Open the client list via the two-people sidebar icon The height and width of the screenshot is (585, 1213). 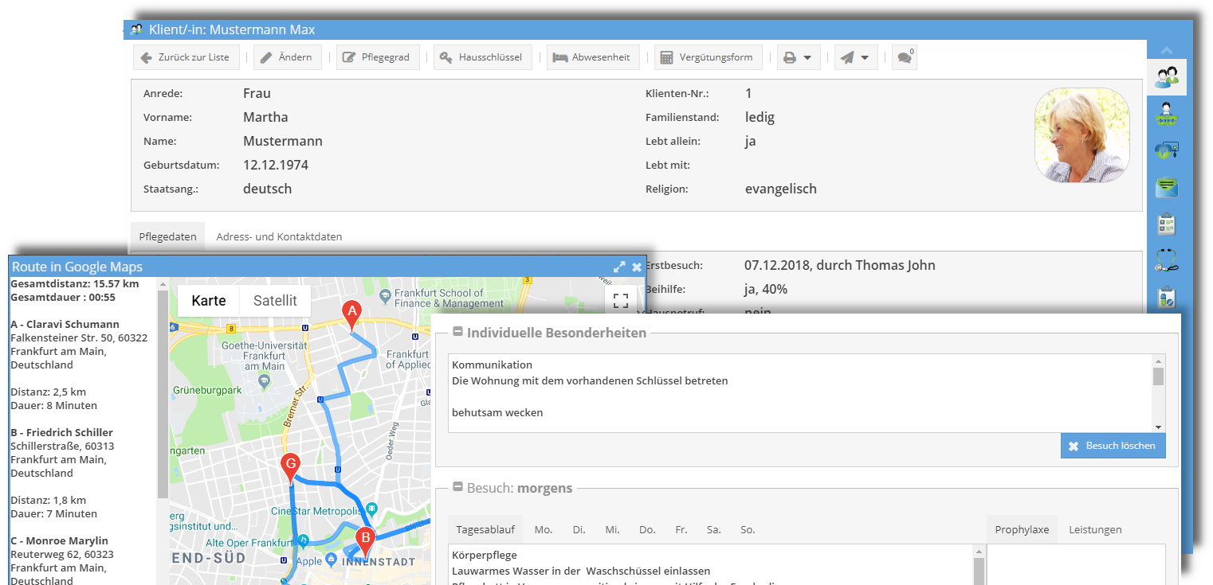1165,77
